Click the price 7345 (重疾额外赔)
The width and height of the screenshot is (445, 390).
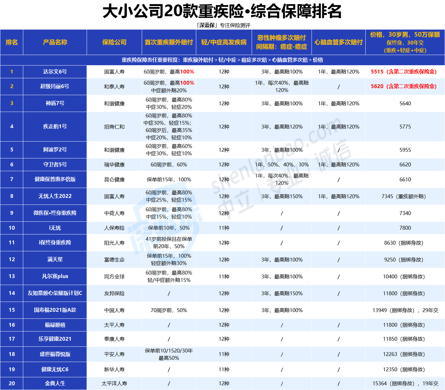point(404,196)
